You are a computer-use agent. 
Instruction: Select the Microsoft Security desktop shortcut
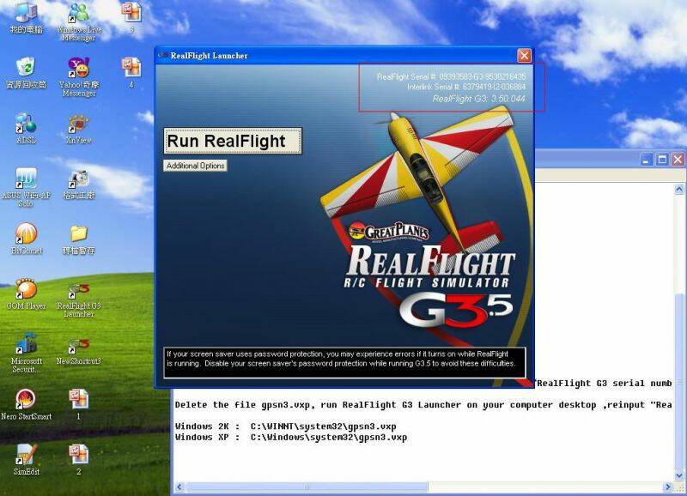pos(27,354)
